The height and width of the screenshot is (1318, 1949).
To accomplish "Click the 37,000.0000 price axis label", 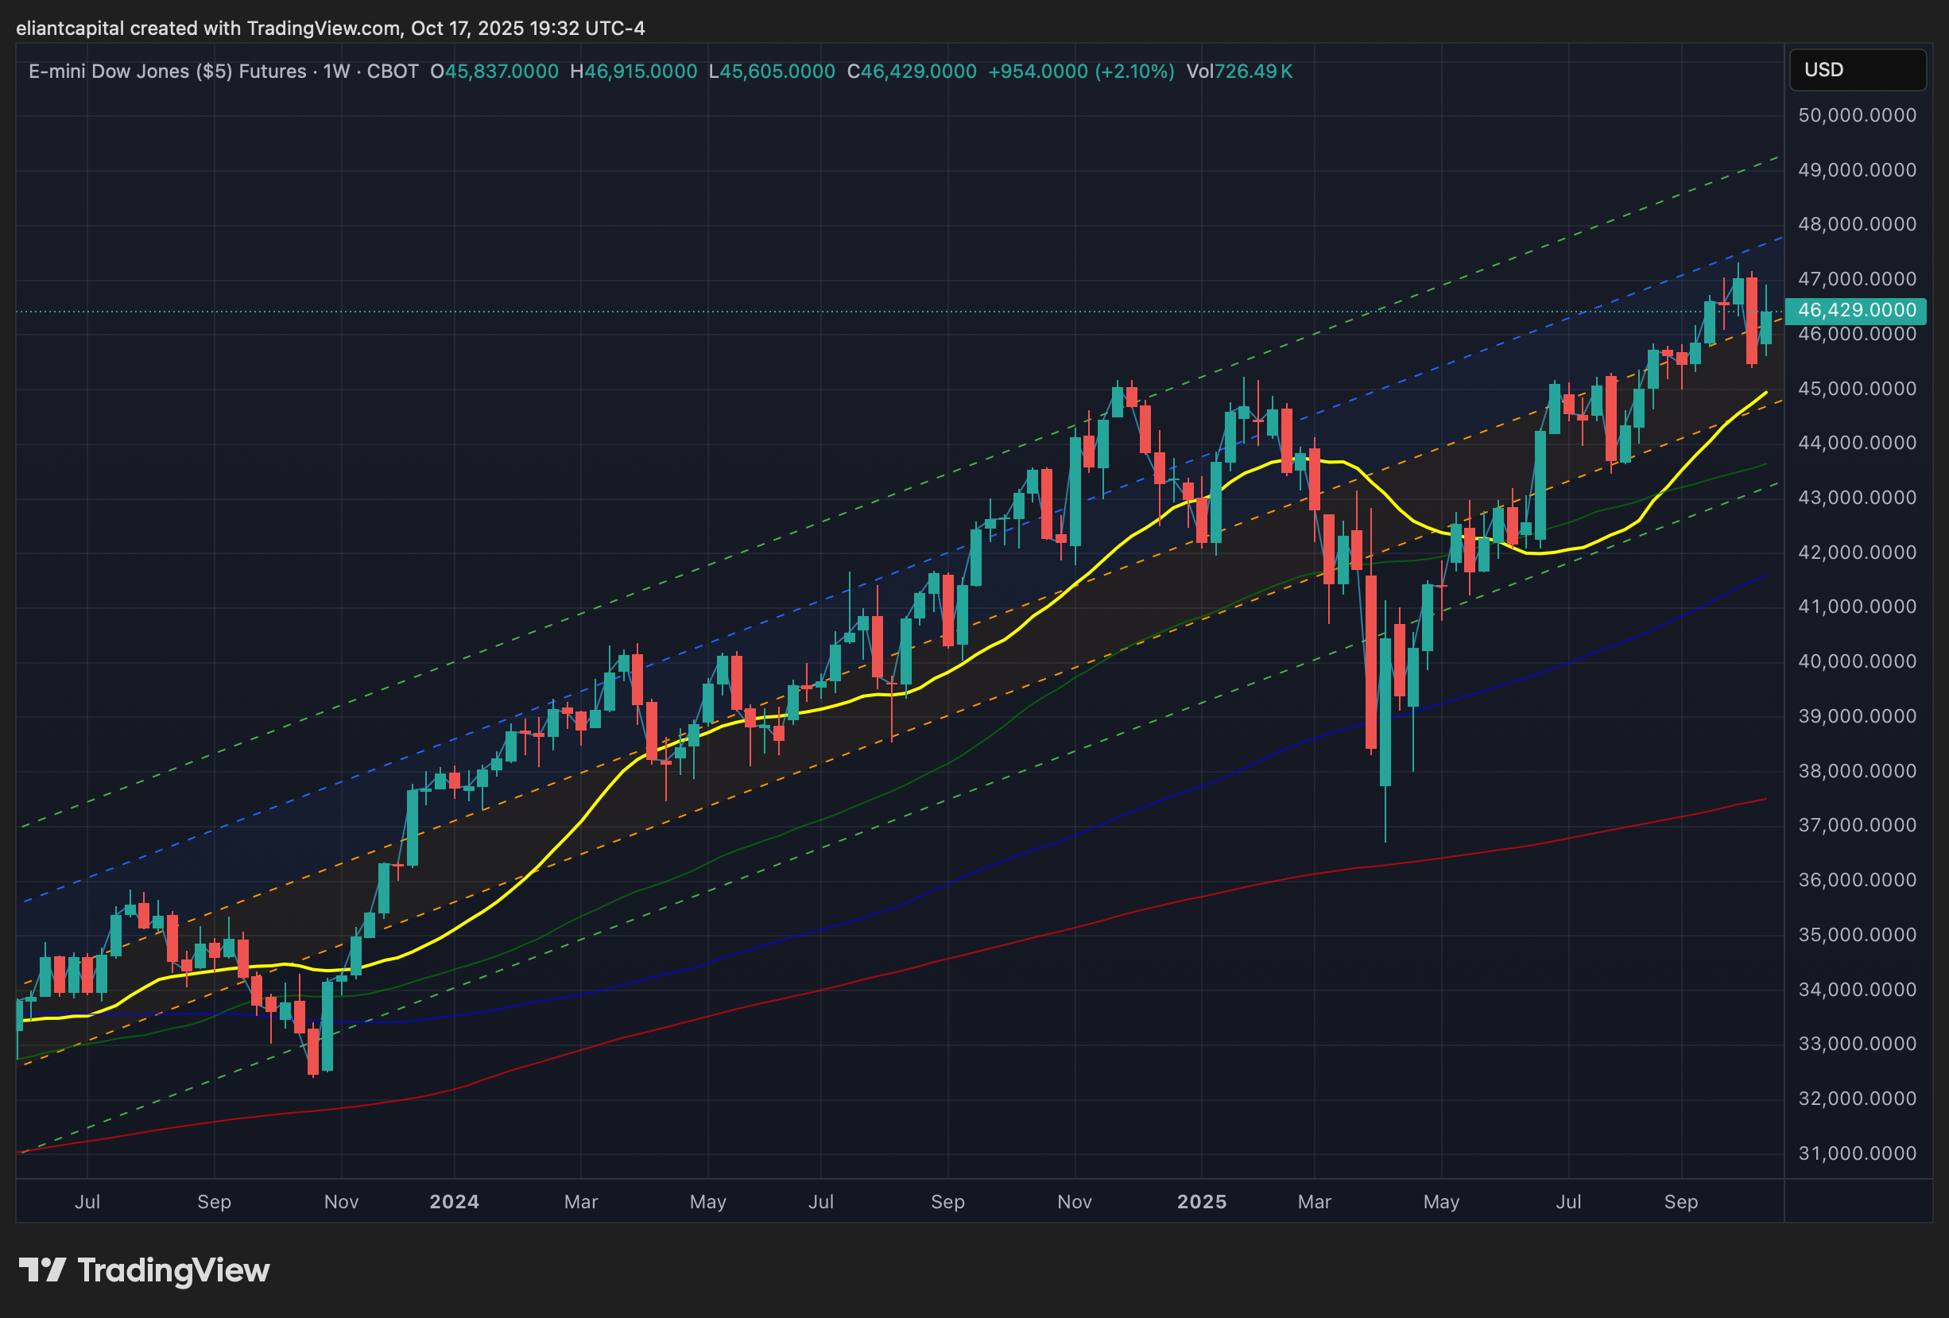I will click(x=1857, y=824).
